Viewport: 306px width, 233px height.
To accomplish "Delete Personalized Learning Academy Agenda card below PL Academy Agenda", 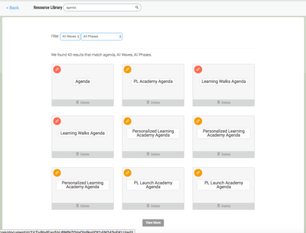I will tap(153, 155).
